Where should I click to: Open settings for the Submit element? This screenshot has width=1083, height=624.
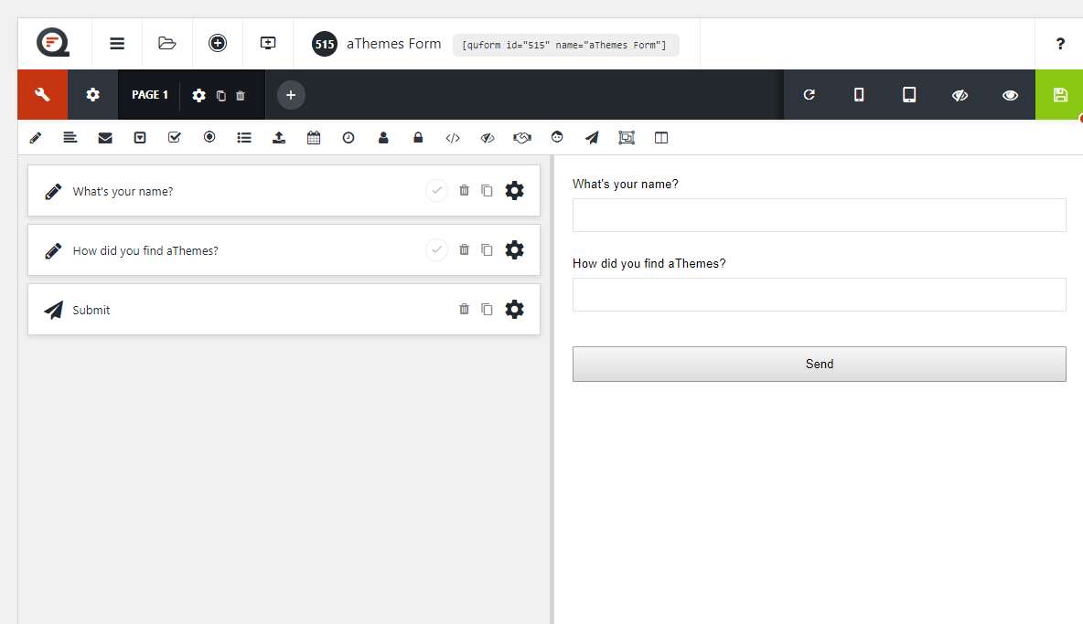click(x=515, y=309)
